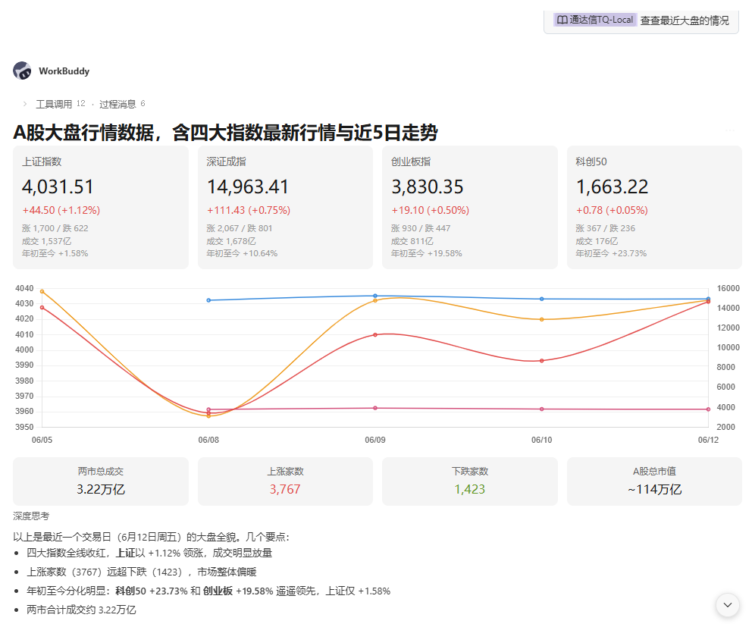Expand the 深度思考 section
Viewport: 752px width, 624px height.
[31, 516]
